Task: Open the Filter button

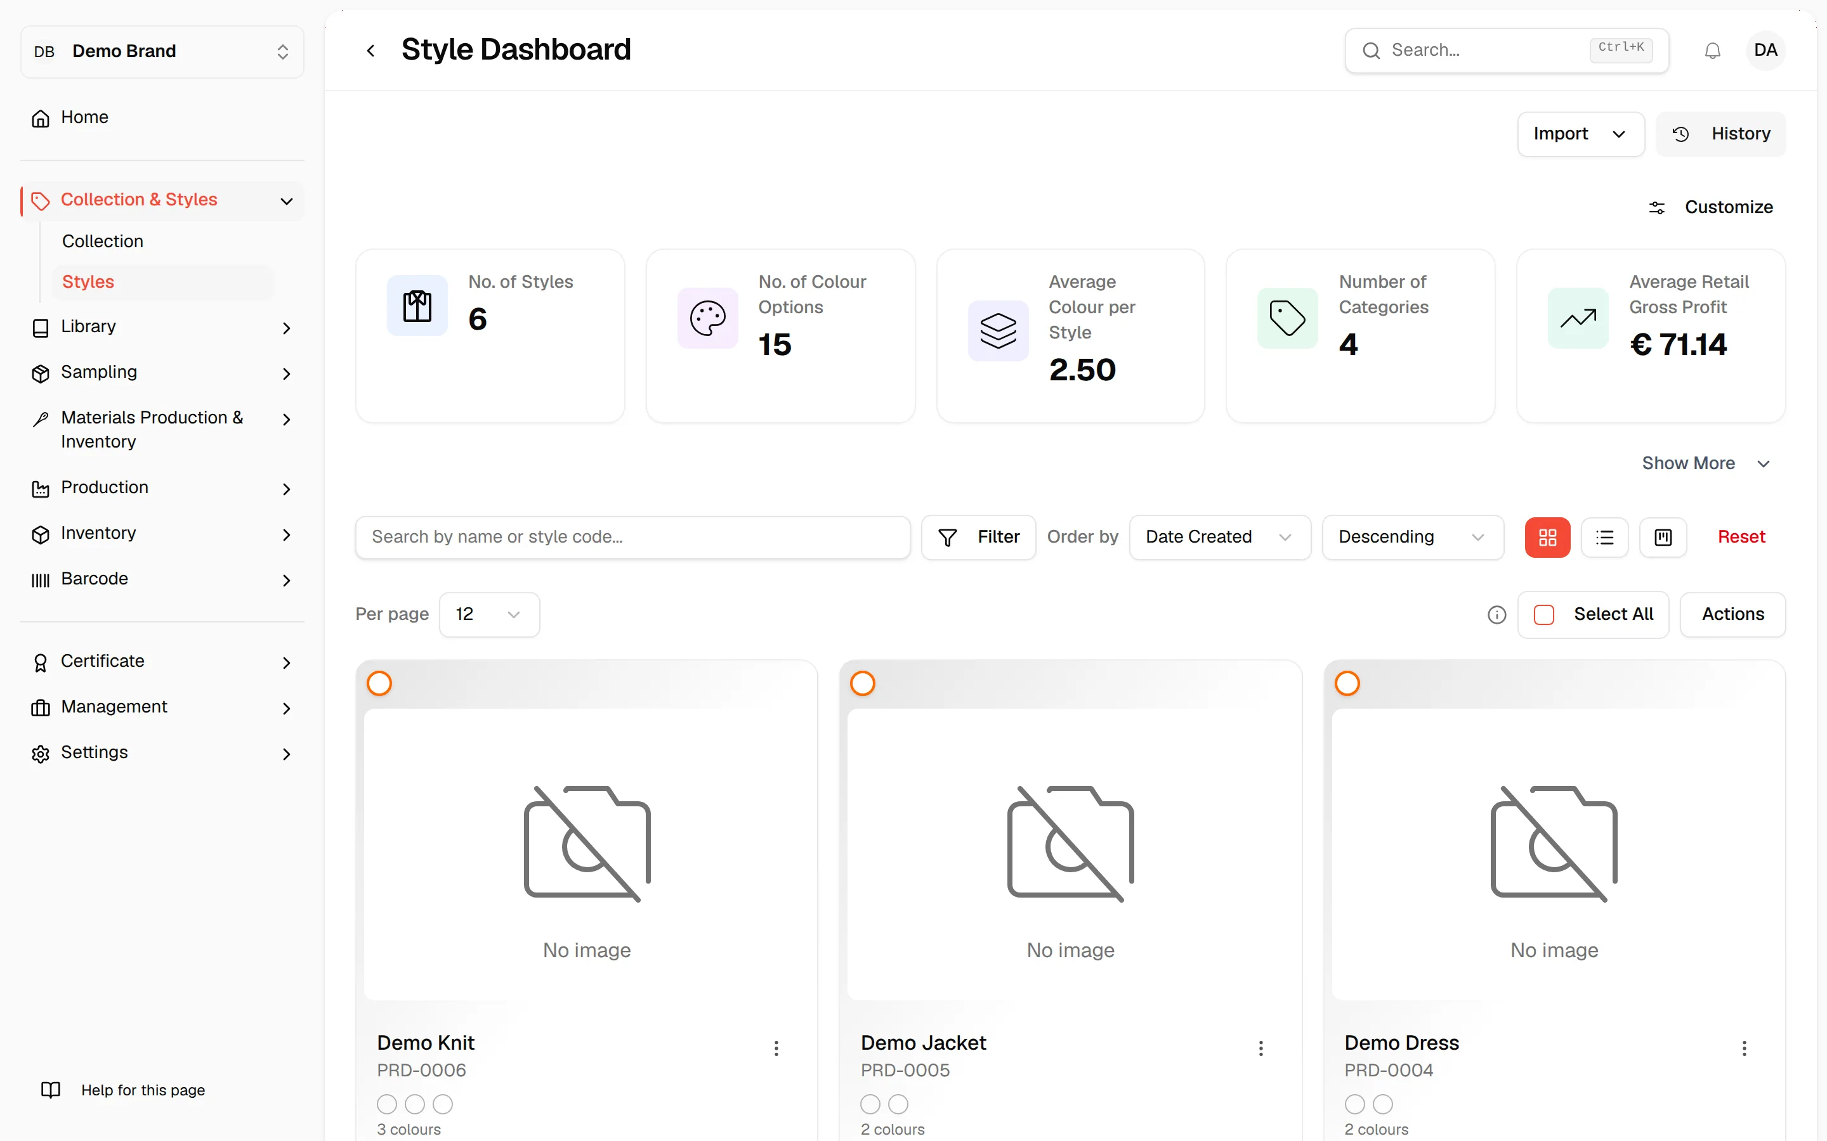Action: click(x=978, y=538)
